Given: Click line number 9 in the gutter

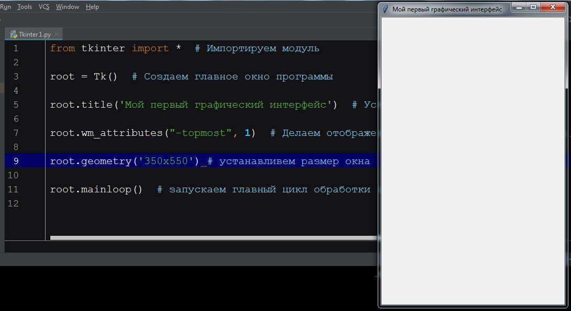Looking at the screenshot, I should [x=16, y=161].
